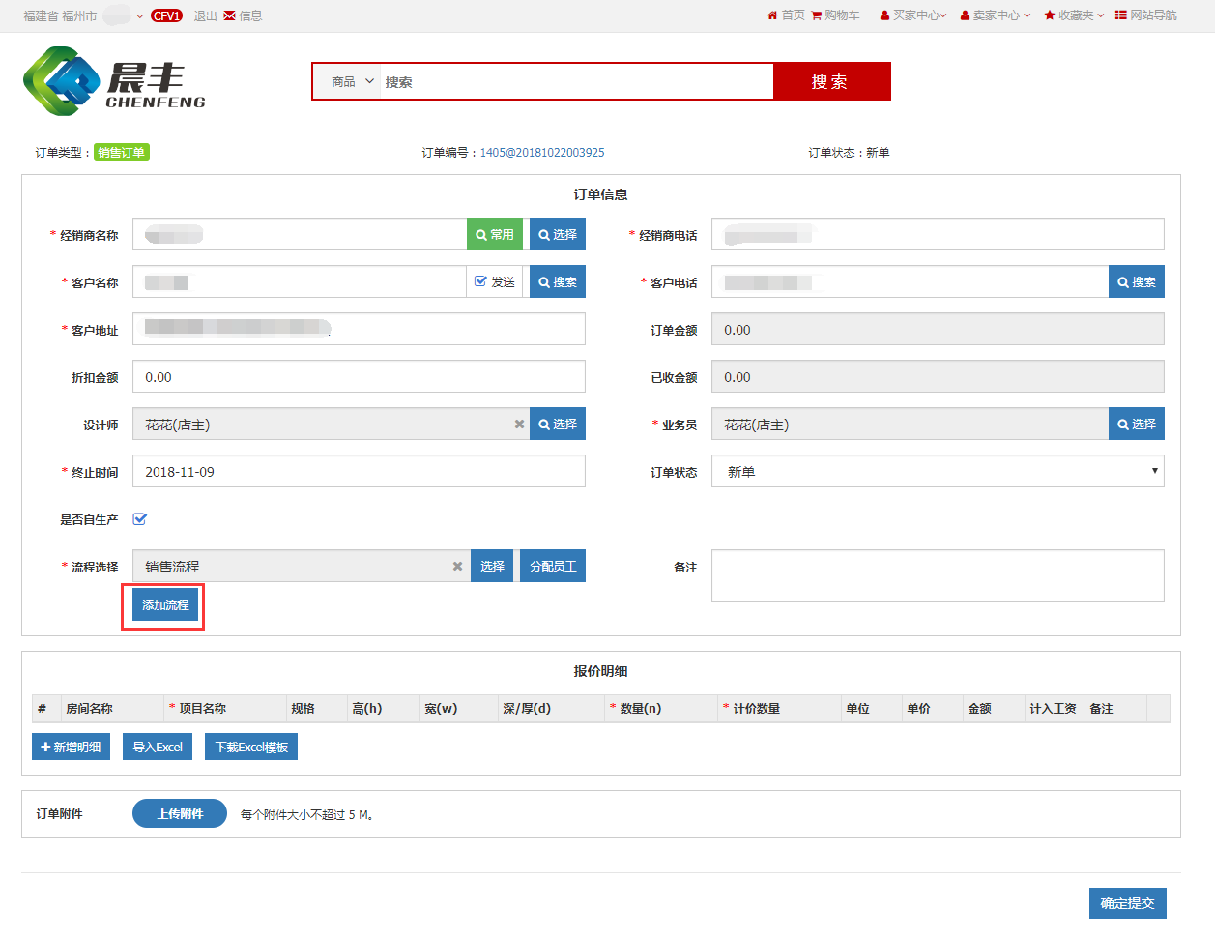The image size is (1215, 939).
Task: Click the home icon in top navigation
Action: pyautogui.click(x=772, y=15)
